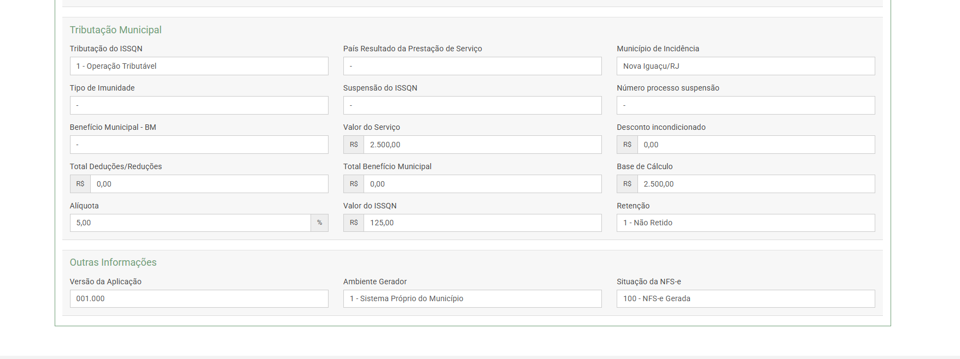Click the Valor do Serviço amount 2.500,00
Image resolution: width=960 pixels, height=359 pixels.
[x=482, y=145]
